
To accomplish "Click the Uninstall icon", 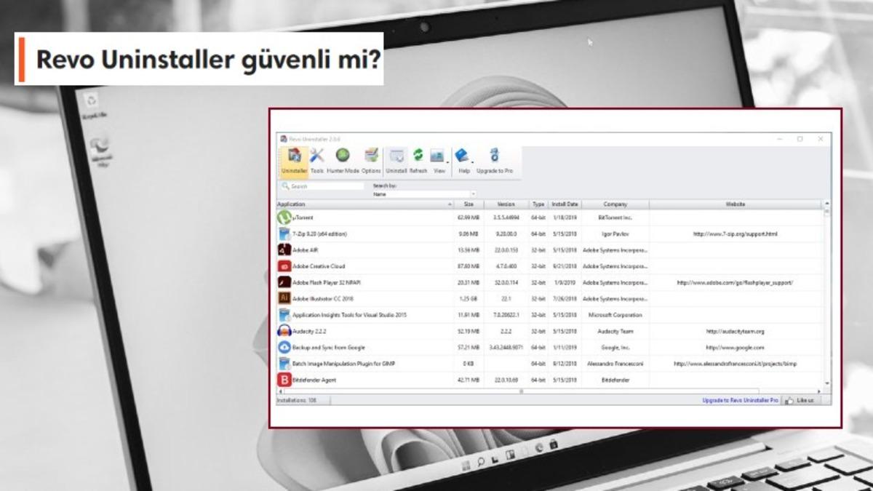I will 397,154.
